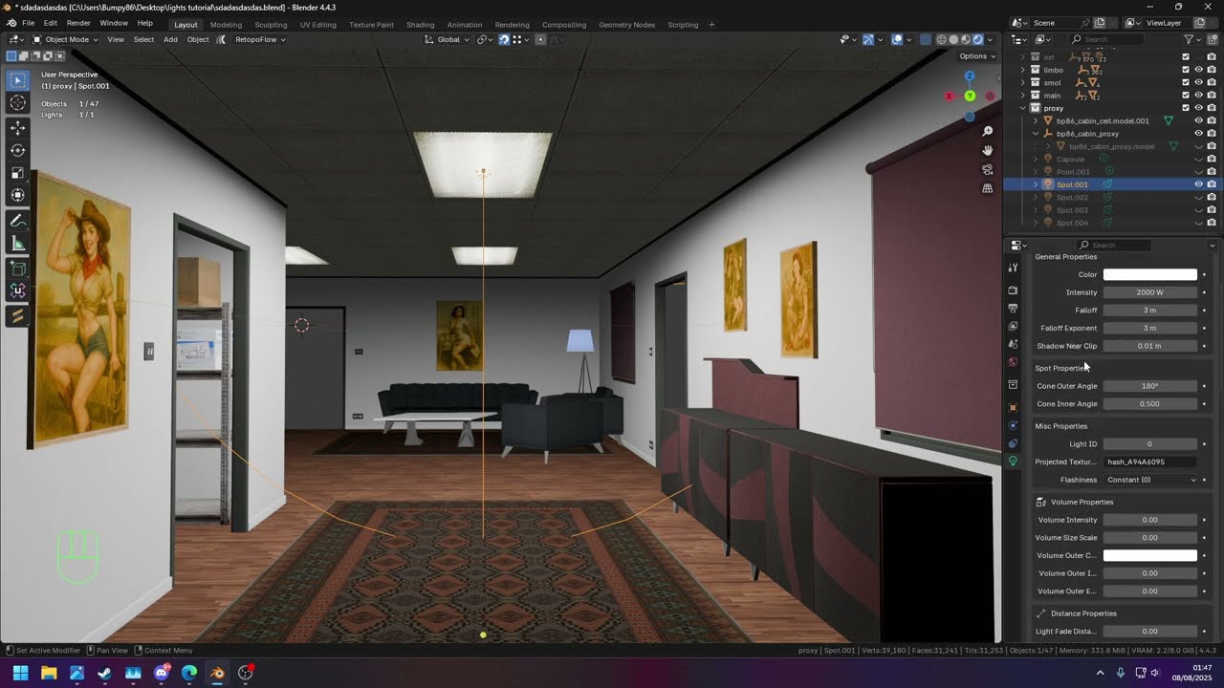The width and height of the screenshot is (1224, 688).
Task: Click the Volume Outer Color swatch
Action: click(1150, 555)
